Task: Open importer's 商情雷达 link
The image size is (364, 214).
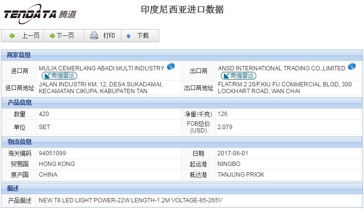Action: tap(64, 76)
